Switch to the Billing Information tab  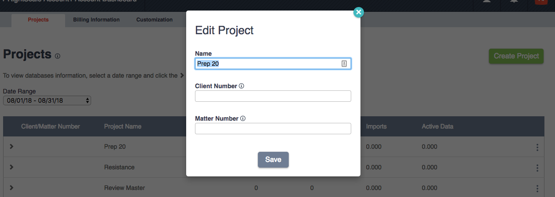coord(96,20)
